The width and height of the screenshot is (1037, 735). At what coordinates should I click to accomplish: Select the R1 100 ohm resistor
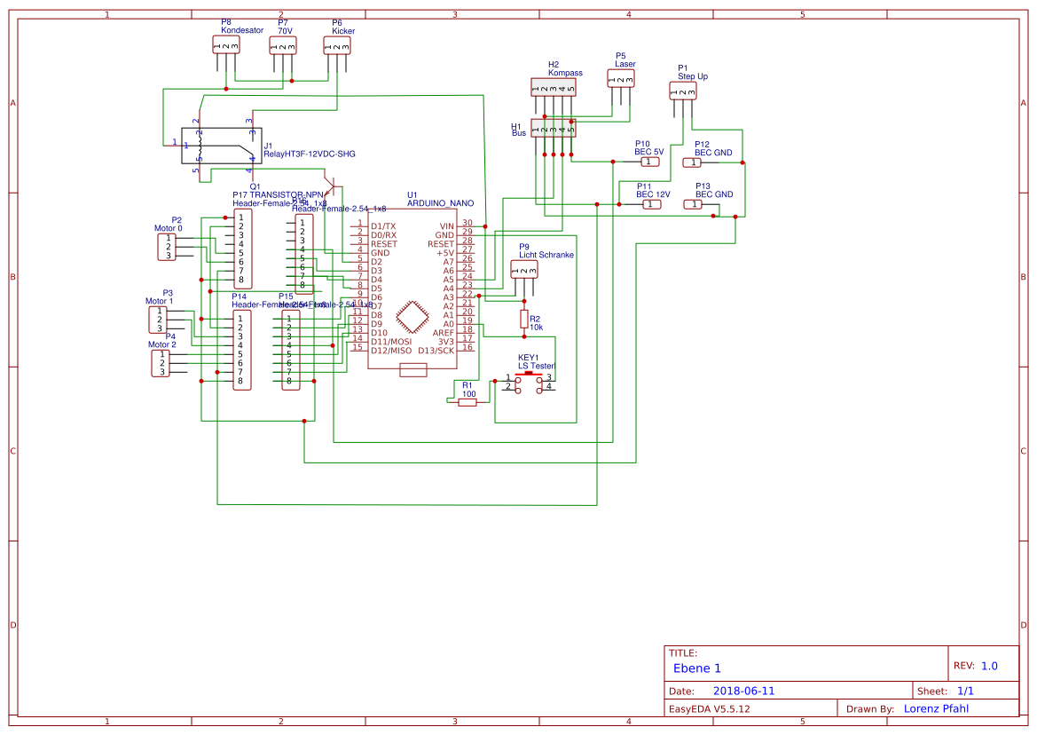[x=467, y=402]
